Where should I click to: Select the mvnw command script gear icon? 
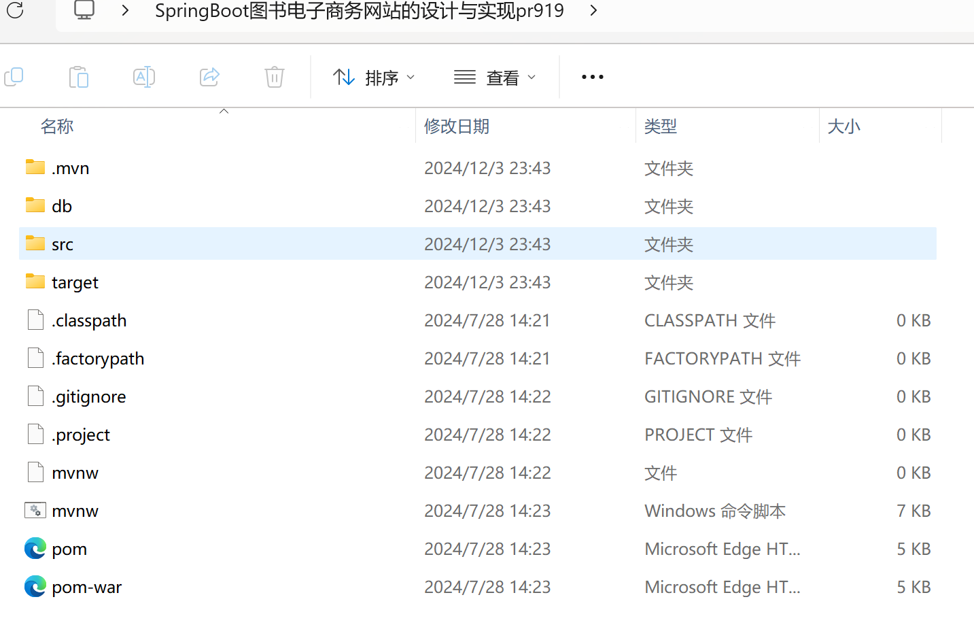(x=35, y=510)
